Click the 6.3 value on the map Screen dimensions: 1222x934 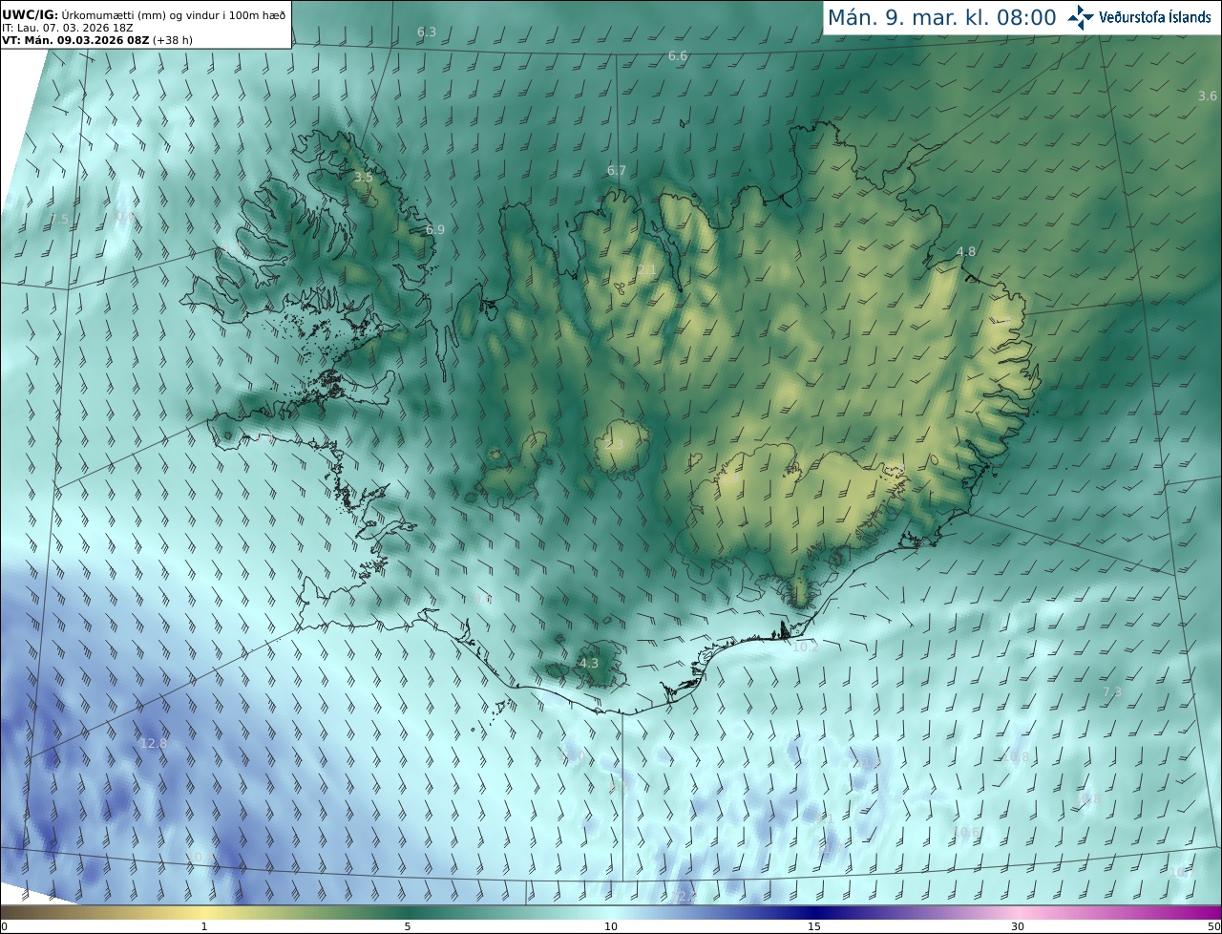click(427, 32)
